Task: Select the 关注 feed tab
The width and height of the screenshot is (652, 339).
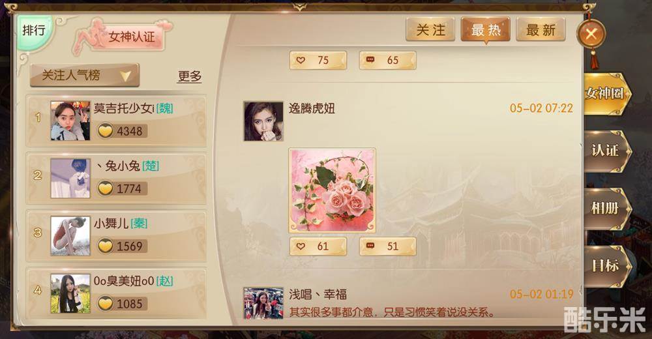Action: (430, 30)
